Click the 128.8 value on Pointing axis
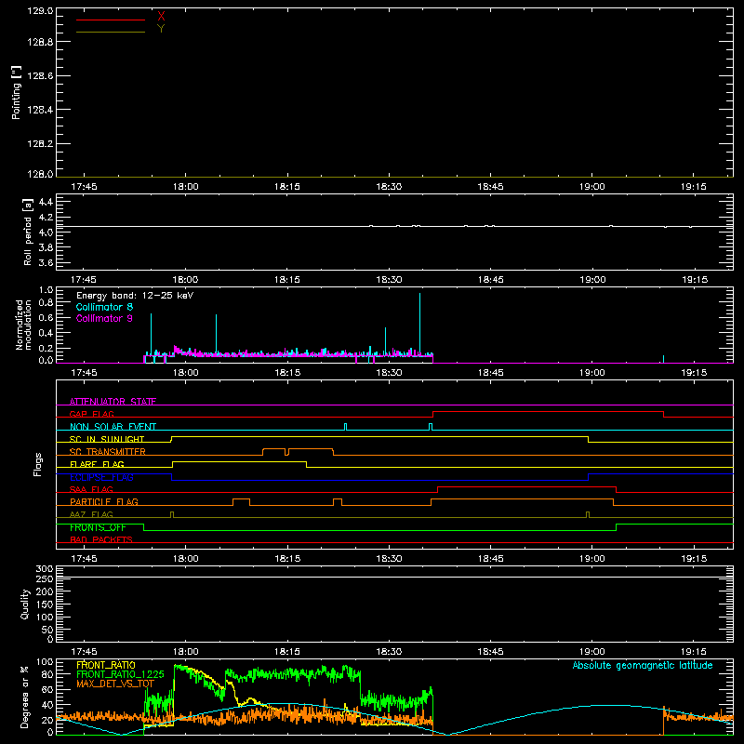Viewport: 744px width, 744px height. click(40, 42)
